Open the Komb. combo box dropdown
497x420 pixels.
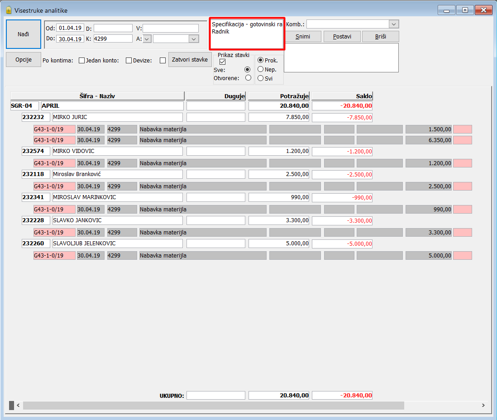tap(394, 24)
